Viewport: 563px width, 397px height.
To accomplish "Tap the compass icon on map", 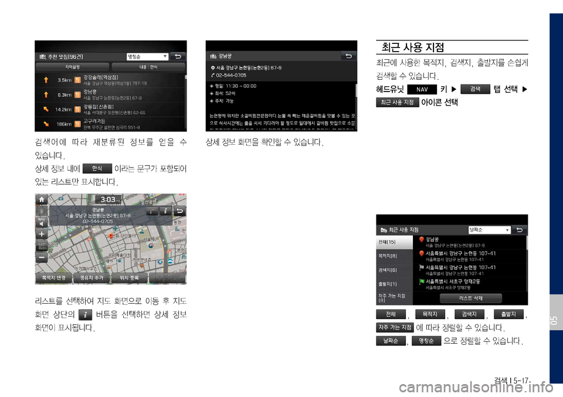I will coord(42,211).
